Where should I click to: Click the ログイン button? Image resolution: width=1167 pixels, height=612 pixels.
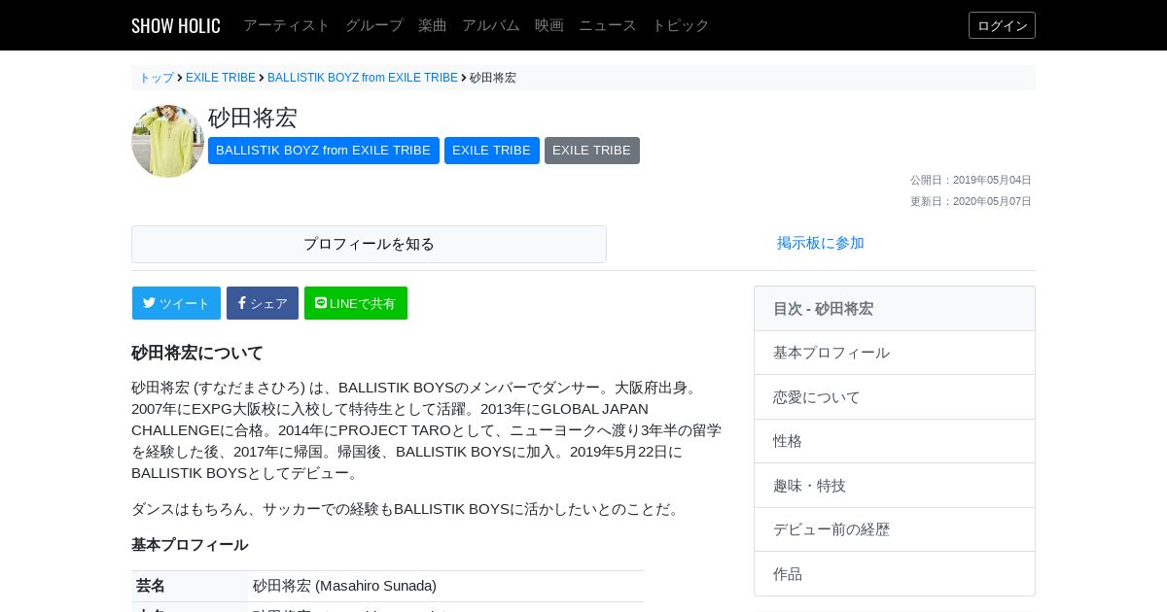pos(1002,25)
